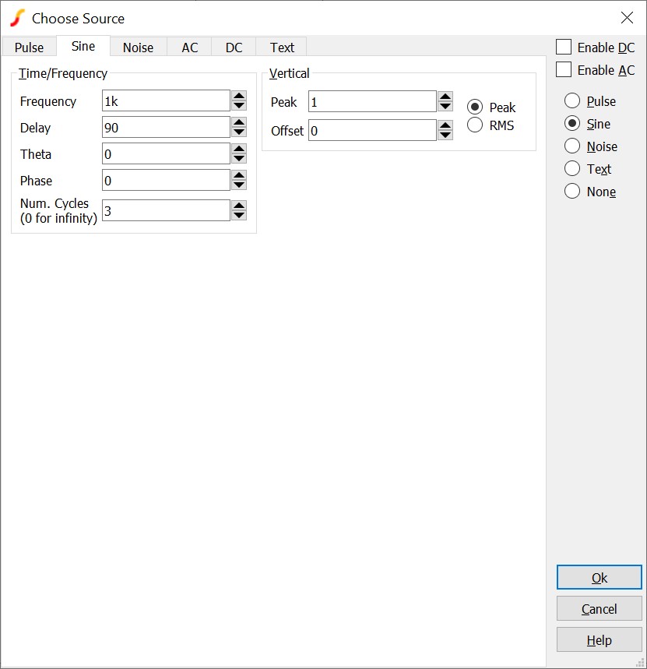
Task: Tick the Enable AC checkbox
Action: point(564,70)
